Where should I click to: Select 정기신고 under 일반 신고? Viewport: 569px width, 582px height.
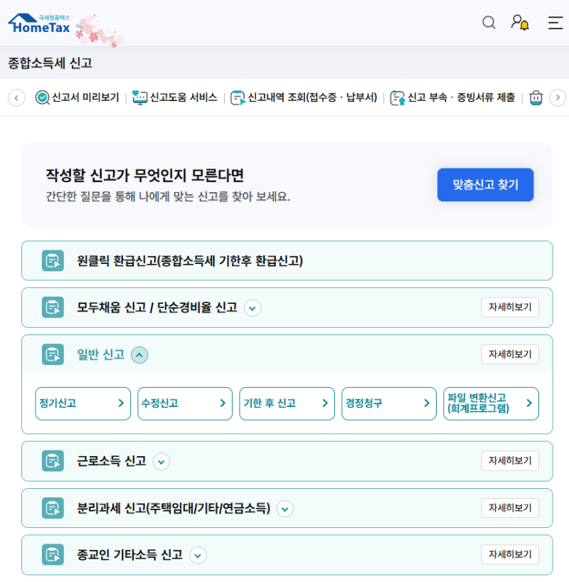click(x=83, y=403)
